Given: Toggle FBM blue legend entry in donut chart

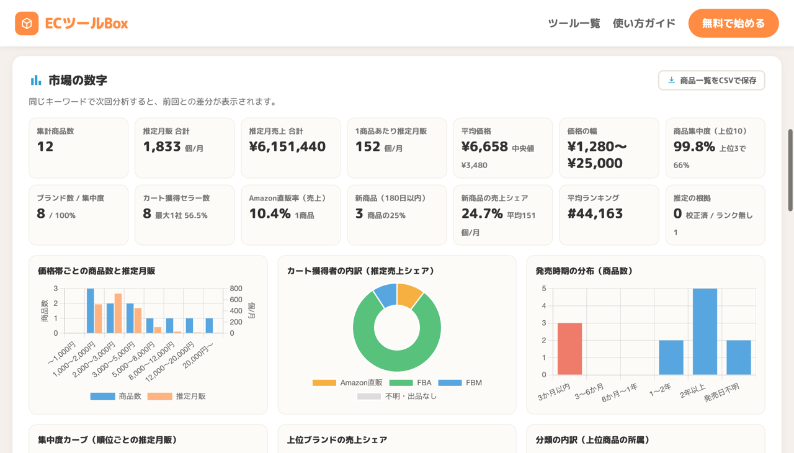Looking at the screenshot, I should (460, 383).
